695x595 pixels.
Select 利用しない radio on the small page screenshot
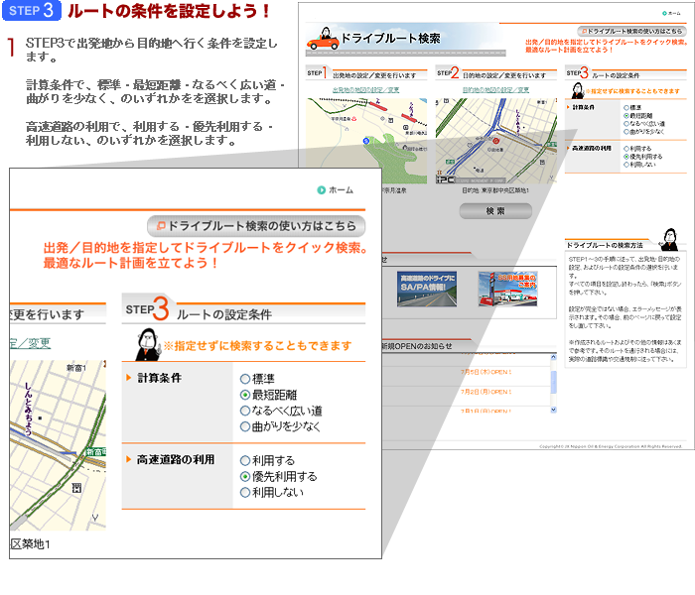[x=626, y=165]
